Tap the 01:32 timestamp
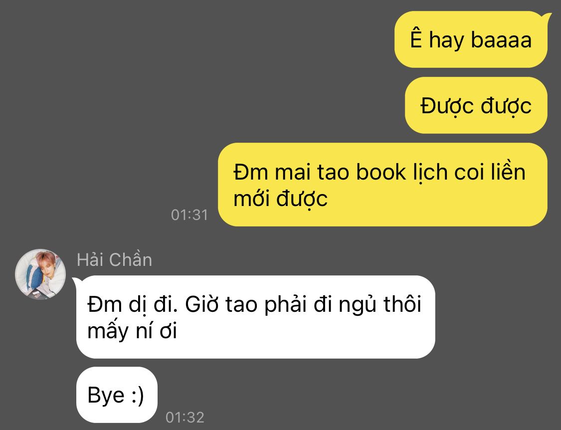This screenshot has height=430, width=561. pos(185,418)
